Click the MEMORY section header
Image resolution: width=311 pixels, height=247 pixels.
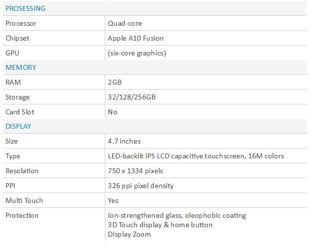pyautogui.click(x=21, y=67)
